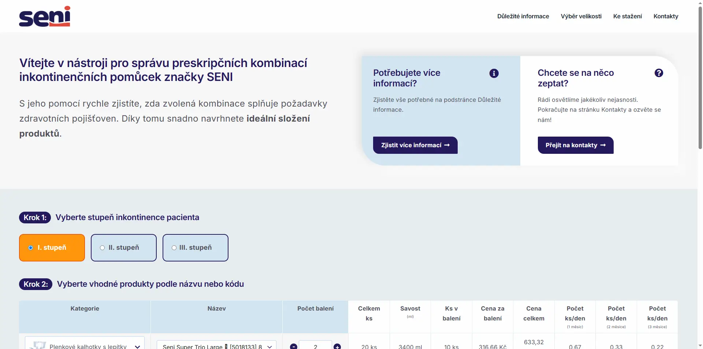This screenshot has width=703, height=349.
Task: Click heading Chcete se na něco zeptat?
Action: coord(576,78)
